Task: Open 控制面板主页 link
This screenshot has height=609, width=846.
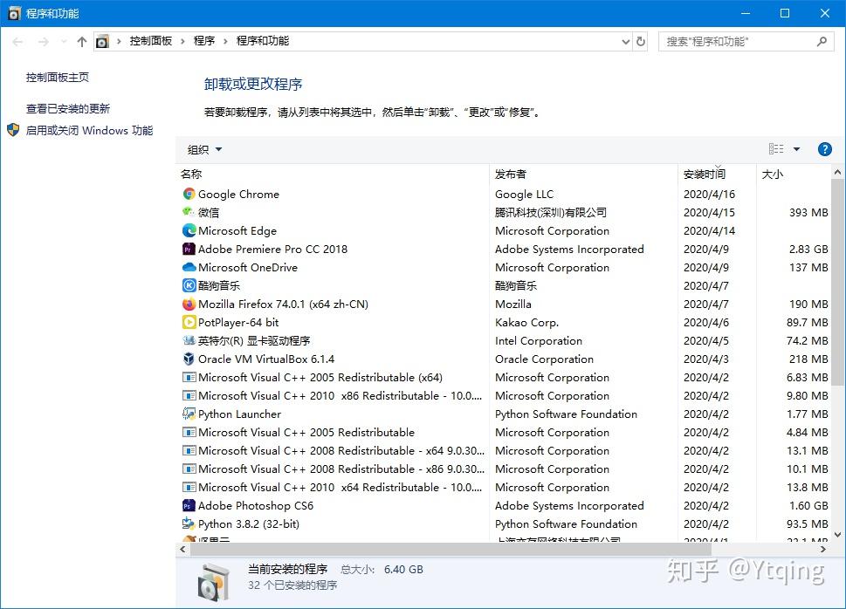Action: click(58, 78)
